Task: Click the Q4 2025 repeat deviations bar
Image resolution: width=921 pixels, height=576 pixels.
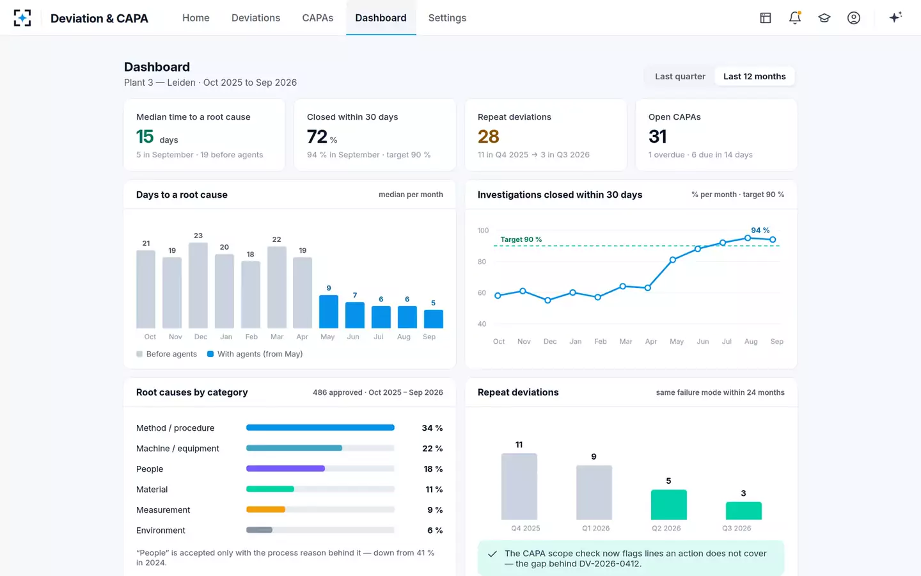Action: [519, 486]
